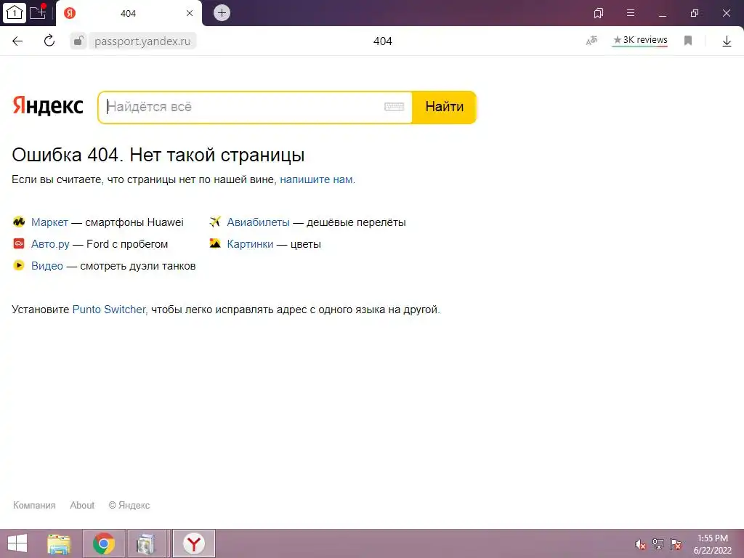Image resolution: width=744 pixels, height=558 pixels.
Task: Switch to Yandex Browser taskbar icon
Action: [x=193, y=543]
